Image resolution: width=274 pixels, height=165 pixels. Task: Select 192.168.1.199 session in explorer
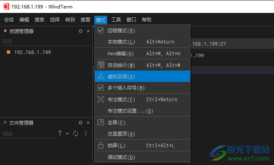[x=32, y=52]
